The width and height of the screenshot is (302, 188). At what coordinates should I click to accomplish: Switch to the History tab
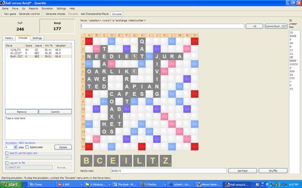pos(9,38)
